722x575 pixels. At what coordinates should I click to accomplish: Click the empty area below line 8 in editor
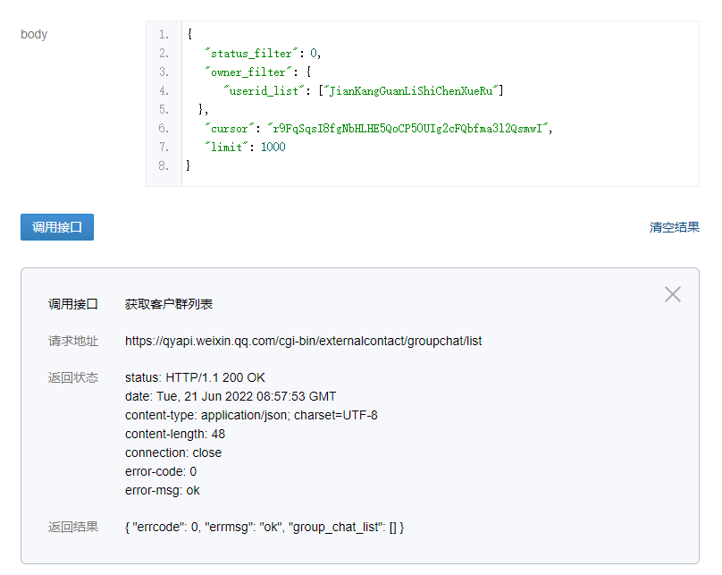point(441,180)
